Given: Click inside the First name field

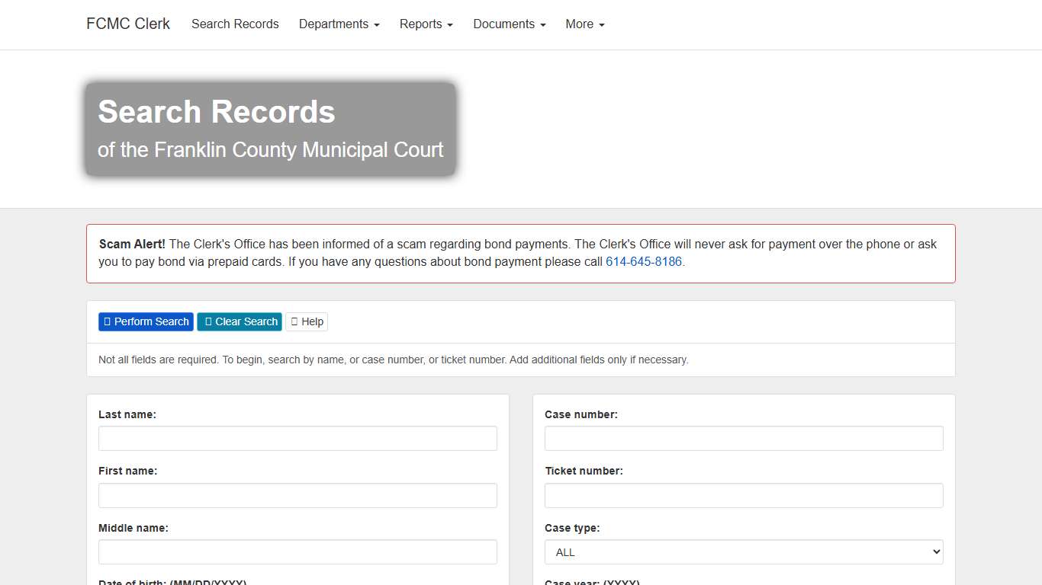Looking at the screenshot, I should point(297,495).
